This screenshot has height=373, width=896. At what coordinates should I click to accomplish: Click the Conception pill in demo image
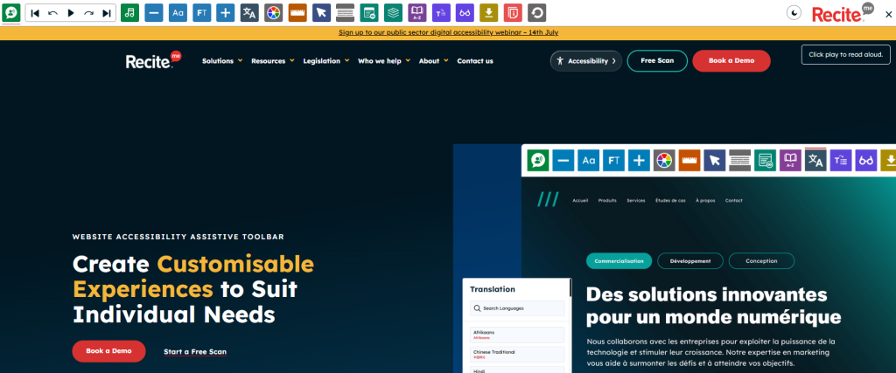tap(762, 261)
